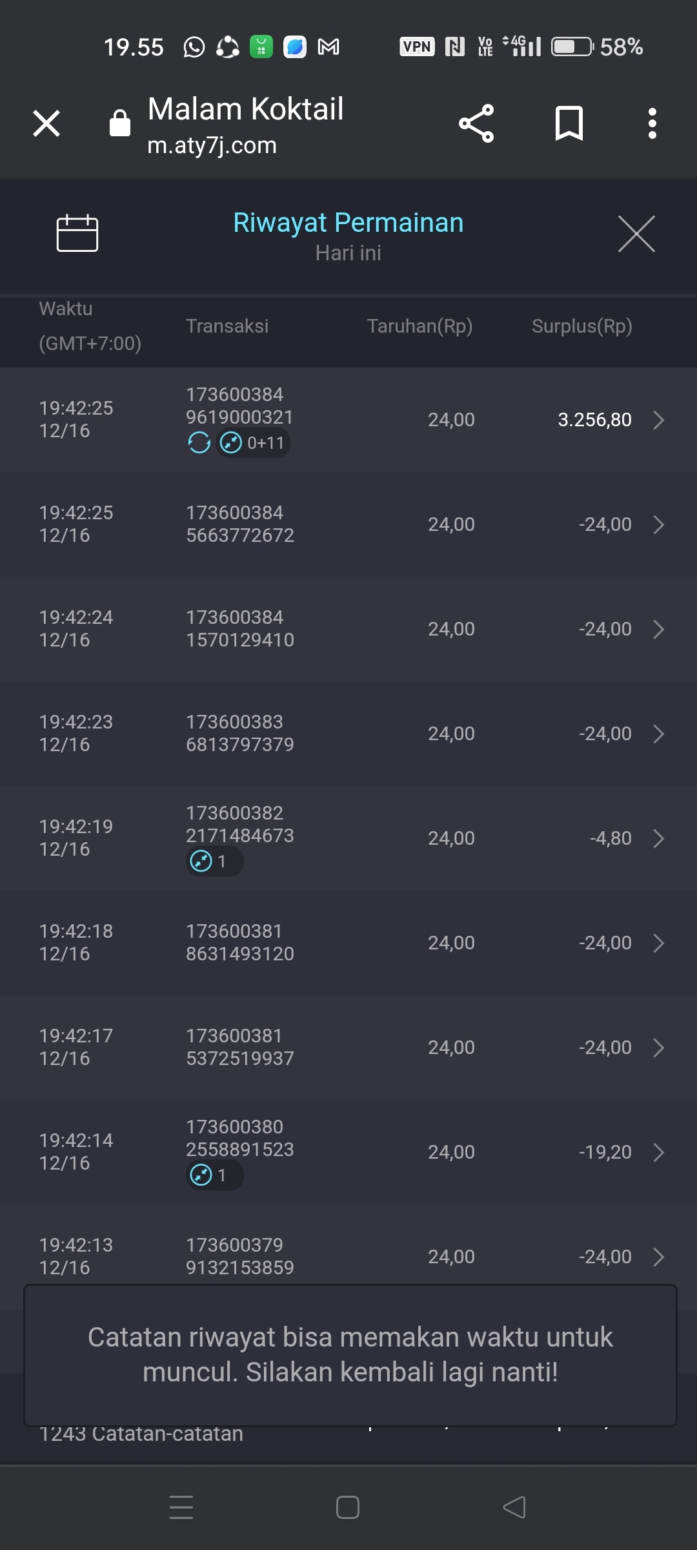Screen dimensions: 697x1550
Task: Expand the 19:42:19 transaction with -4,80
Action: pyautogui.click(x=658, y=838)
